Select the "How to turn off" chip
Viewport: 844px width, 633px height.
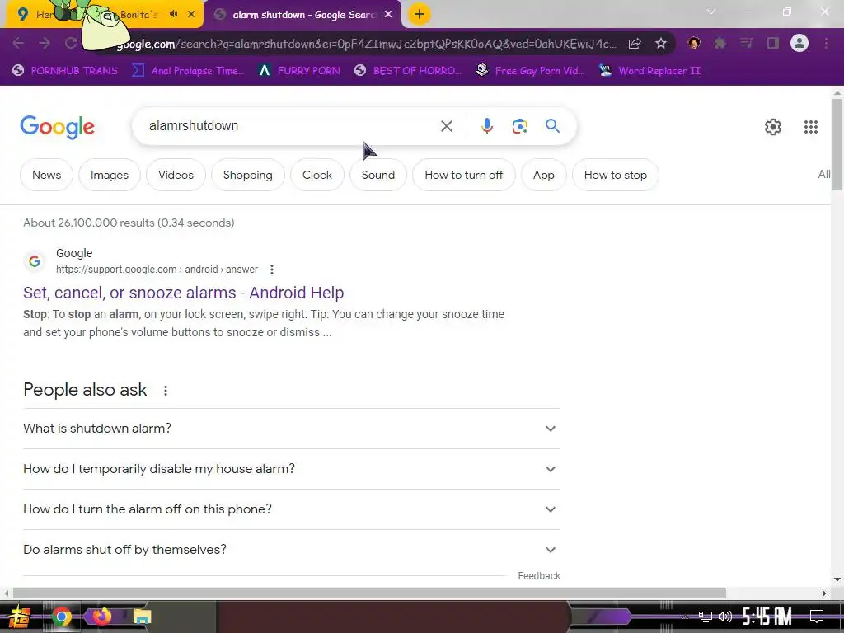tap(463, 175)
